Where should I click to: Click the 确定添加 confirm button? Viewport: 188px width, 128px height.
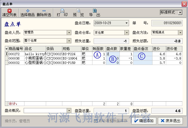point(143,121)
